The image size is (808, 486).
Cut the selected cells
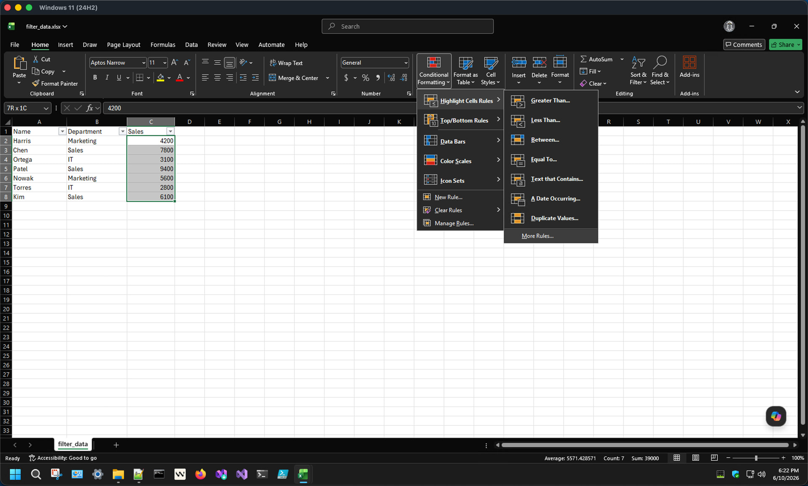[41, 59]
